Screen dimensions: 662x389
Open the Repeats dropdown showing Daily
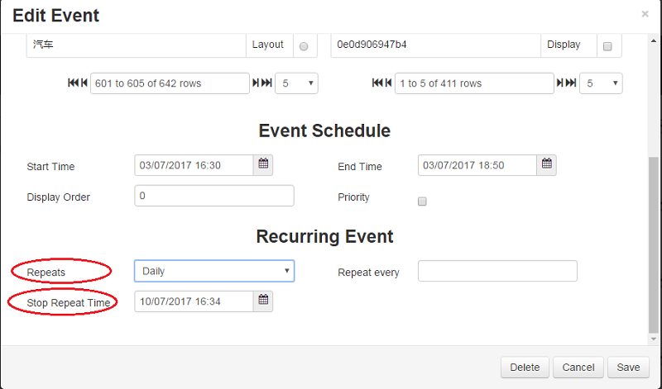click(213, 271)
